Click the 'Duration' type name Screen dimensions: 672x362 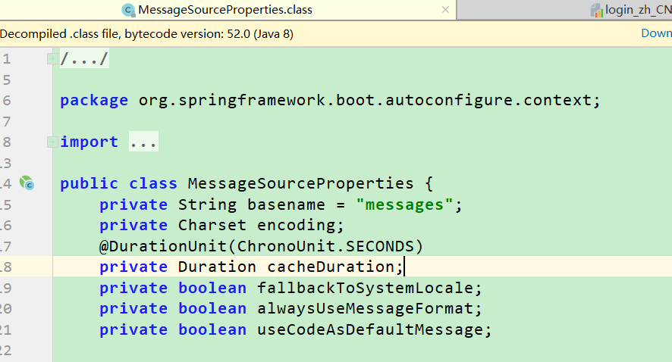coord(217,267)
